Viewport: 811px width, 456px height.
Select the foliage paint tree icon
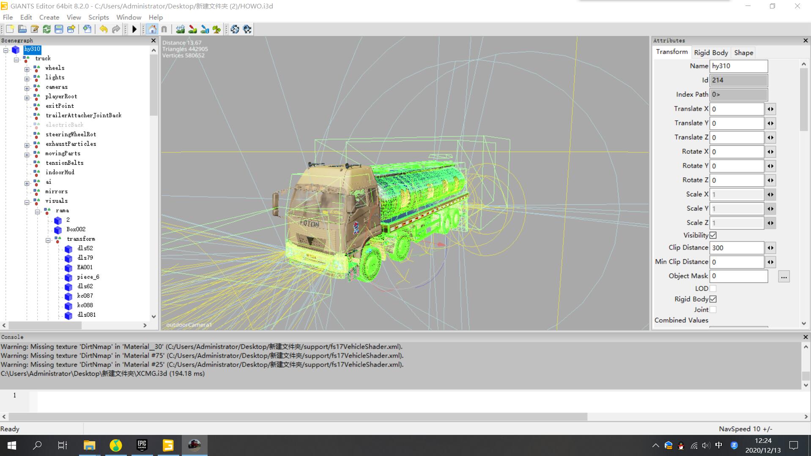click(216, 29)
